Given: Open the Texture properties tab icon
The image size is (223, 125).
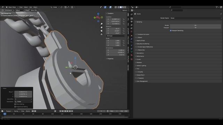Looking at the screenshot, I should (132, 59).
